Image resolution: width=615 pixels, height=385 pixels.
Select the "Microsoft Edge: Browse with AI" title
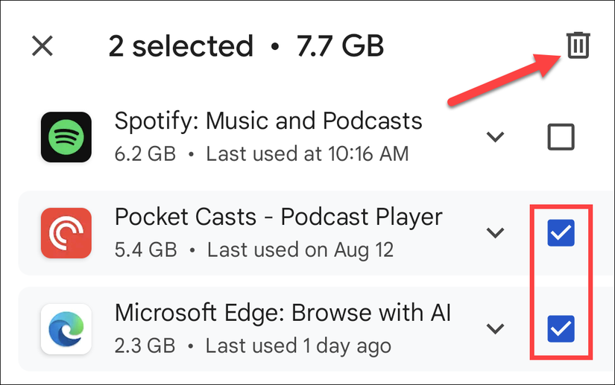pyautogui.click(x=283, y=312)
